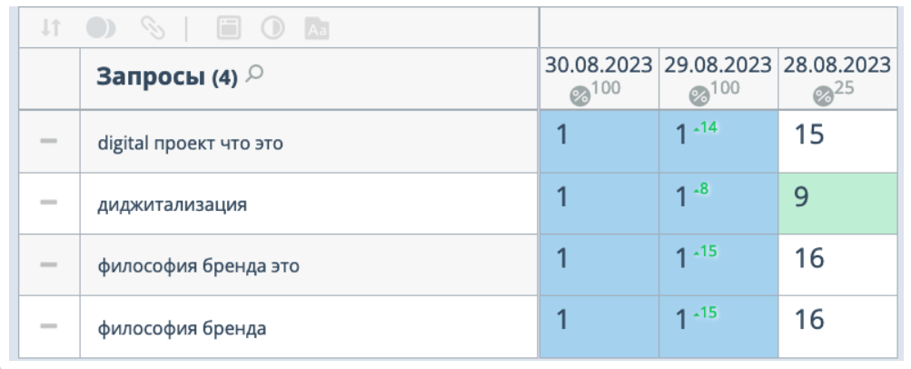The image size is (911, 369).
Task: Select the 'диджитализация' query text
Action: [172, 204]
